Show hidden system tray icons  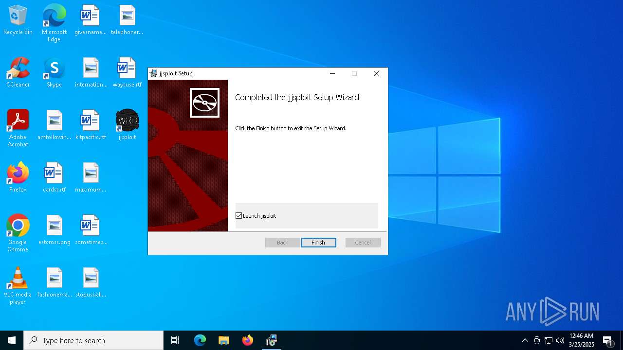525,340
